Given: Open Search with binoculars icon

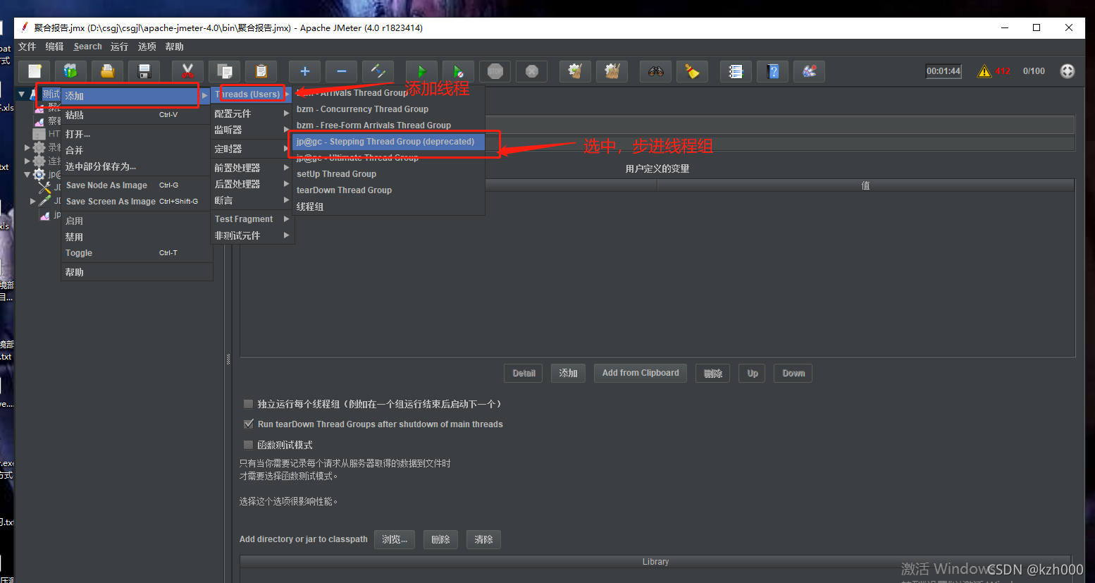Looking at the screenshot, I should tap(656, 71).
